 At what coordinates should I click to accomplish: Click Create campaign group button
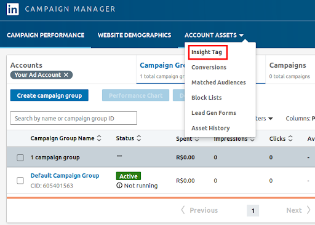tap(49, 95)
